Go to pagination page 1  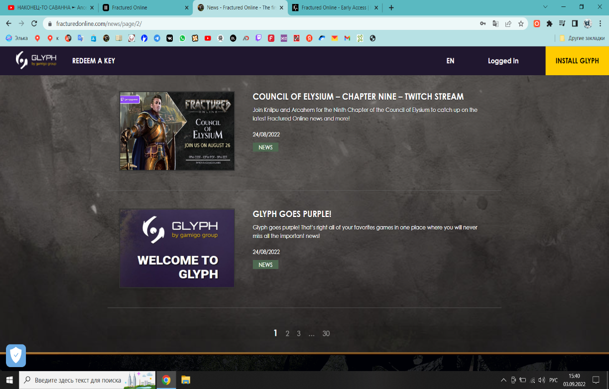[275, 333]
